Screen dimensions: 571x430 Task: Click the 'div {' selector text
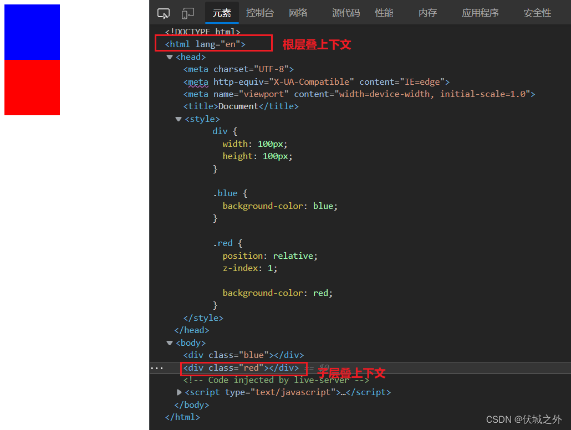click(225, 131)
